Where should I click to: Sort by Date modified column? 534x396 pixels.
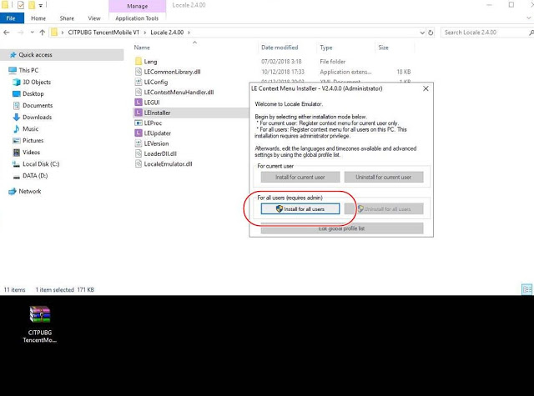point(280,48)
